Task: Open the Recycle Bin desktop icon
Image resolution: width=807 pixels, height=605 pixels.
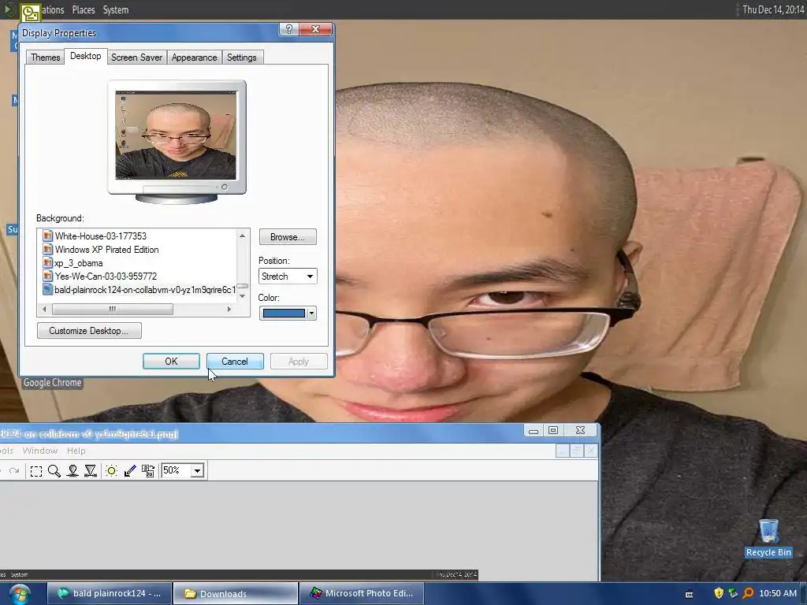Action: coord(768,537)
